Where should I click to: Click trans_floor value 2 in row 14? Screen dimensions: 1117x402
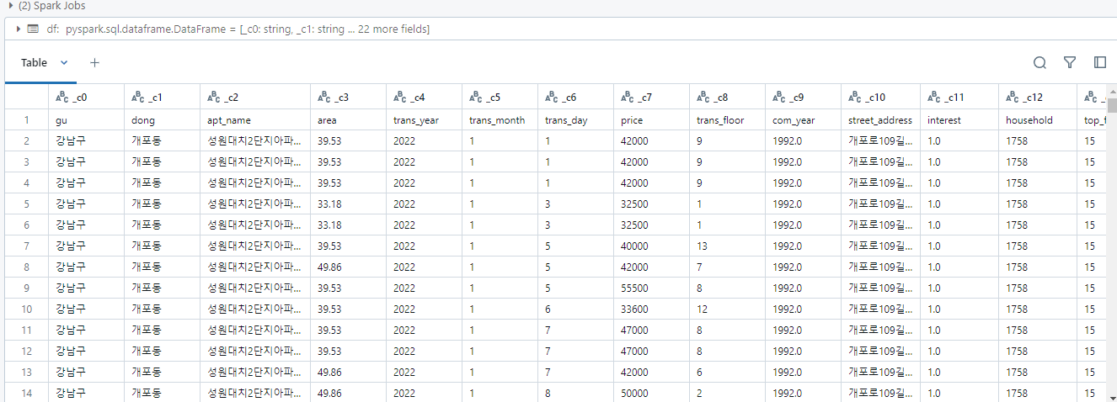click(727, 393)
